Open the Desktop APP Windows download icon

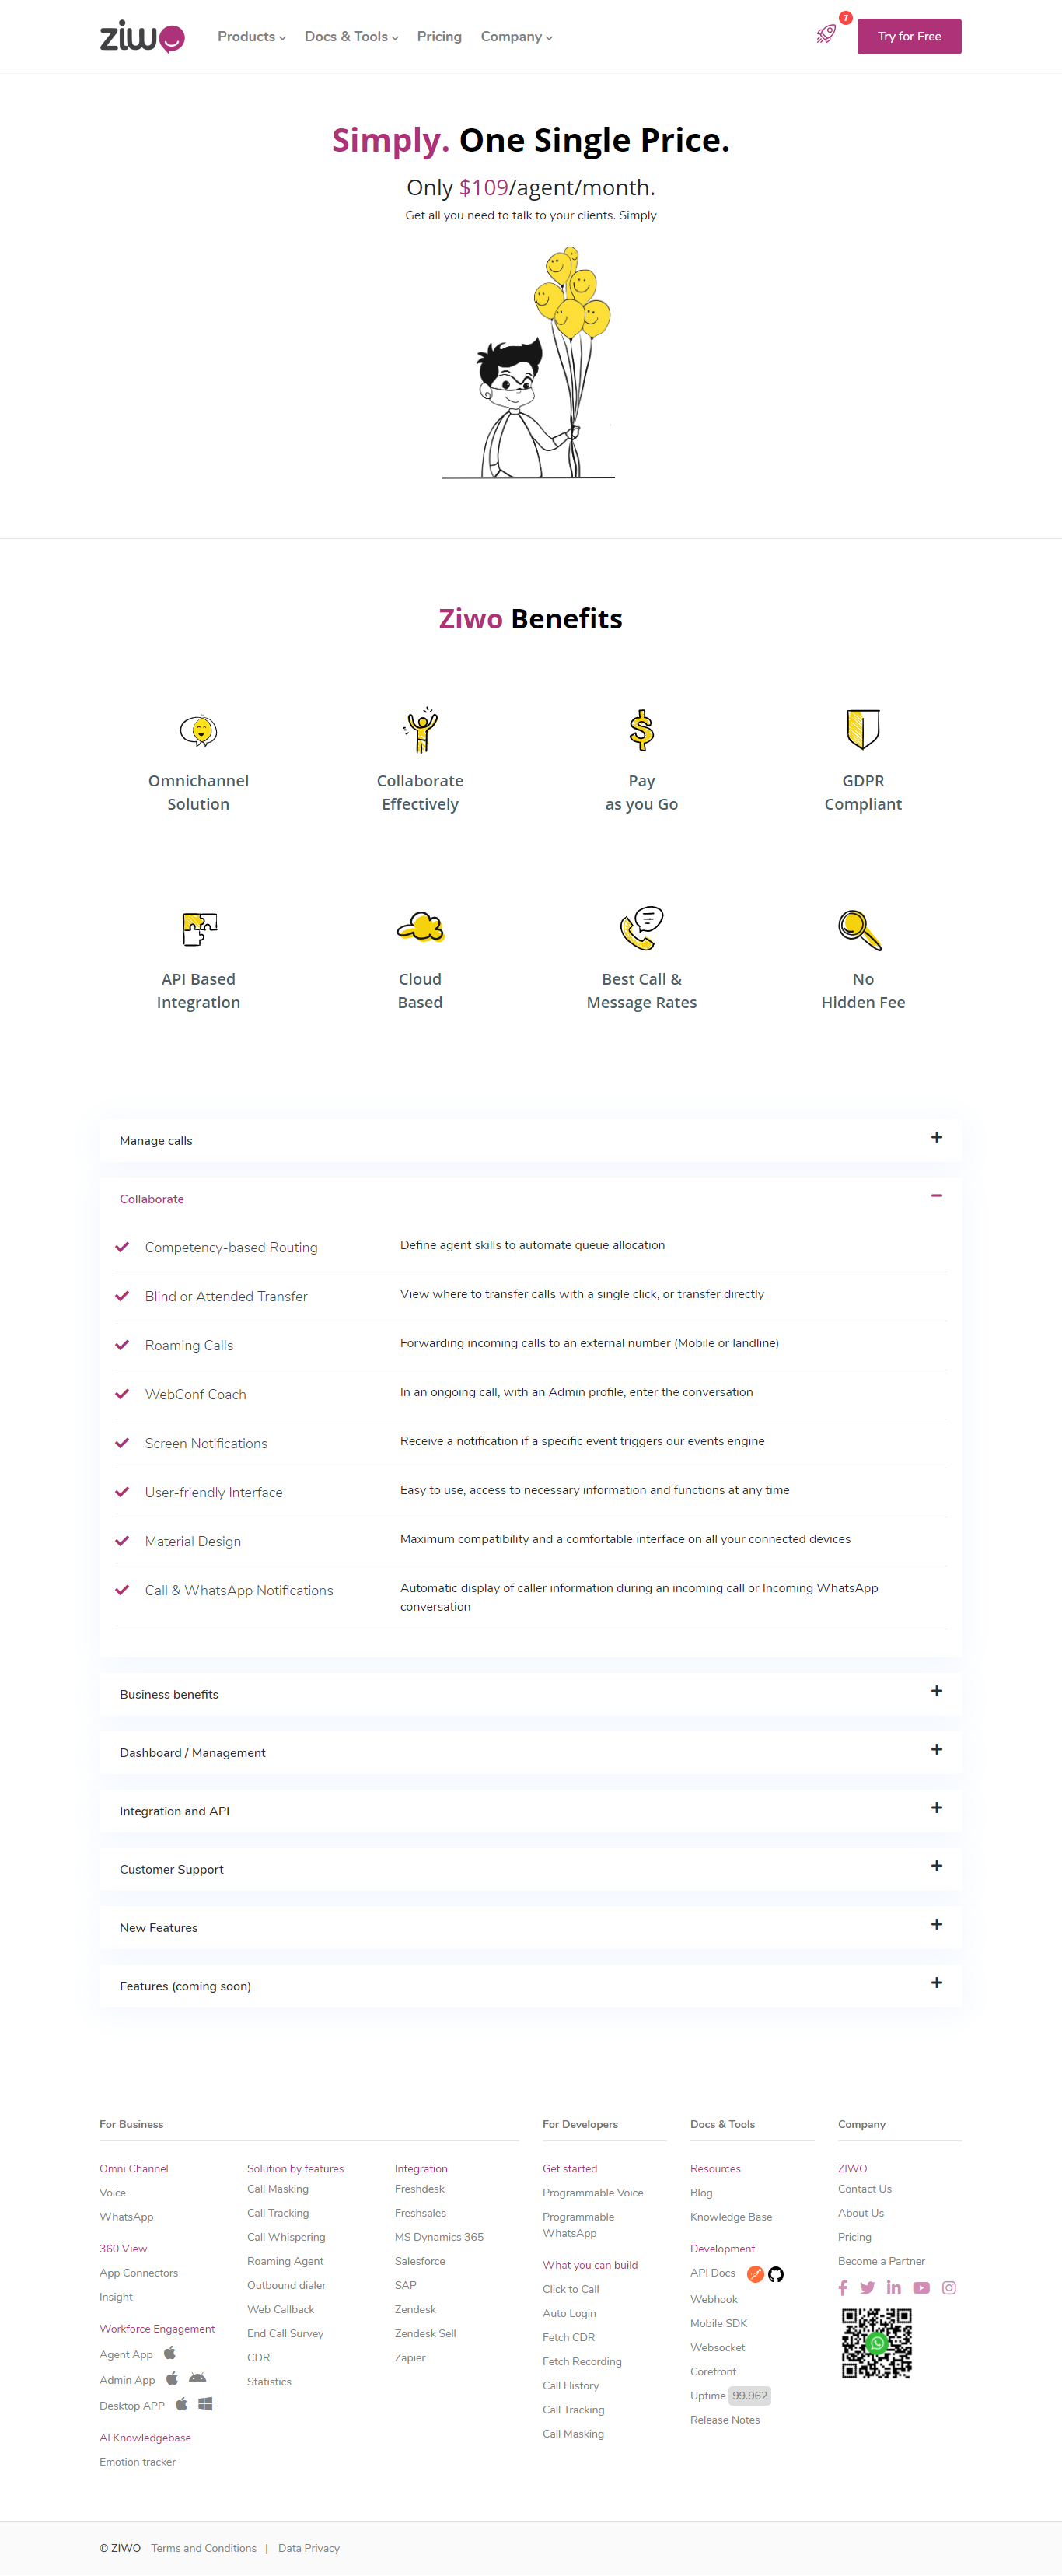(x=205, y=2404)
